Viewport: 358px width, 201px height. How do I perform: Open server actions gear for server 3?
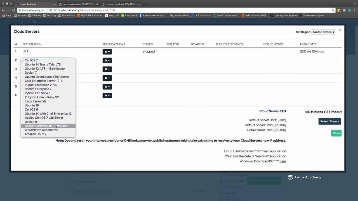(107, 69)
